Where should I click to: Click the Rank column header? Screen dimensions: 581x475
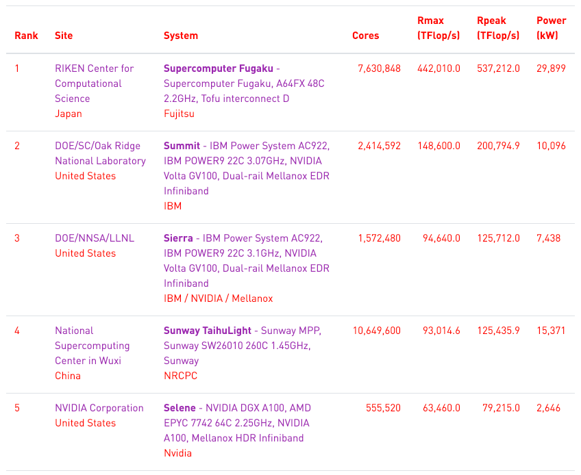coord(26,36)
